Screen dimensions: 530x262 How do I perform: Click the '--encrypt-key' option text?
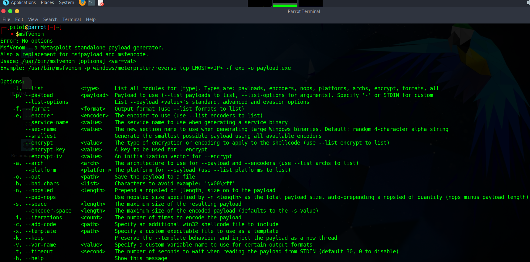45,150
